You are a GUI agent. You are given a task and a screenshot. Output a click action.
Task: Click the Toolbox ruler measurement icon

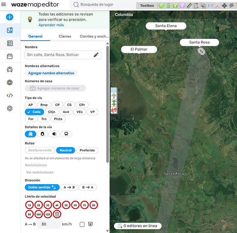(189, 6)
